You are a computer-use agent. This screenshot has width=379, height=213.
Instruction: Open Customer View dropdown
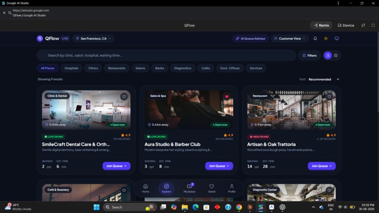point(290,39)
